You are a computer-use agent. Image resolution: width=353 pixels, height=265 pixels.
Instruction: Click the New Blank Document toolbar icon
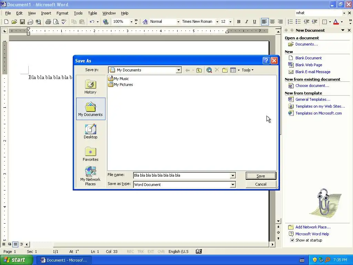(x=6, y=22)
